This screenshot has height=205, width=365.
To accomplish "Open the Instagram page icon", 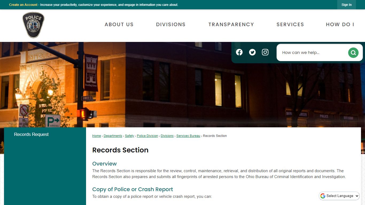I will pos(265,52).
